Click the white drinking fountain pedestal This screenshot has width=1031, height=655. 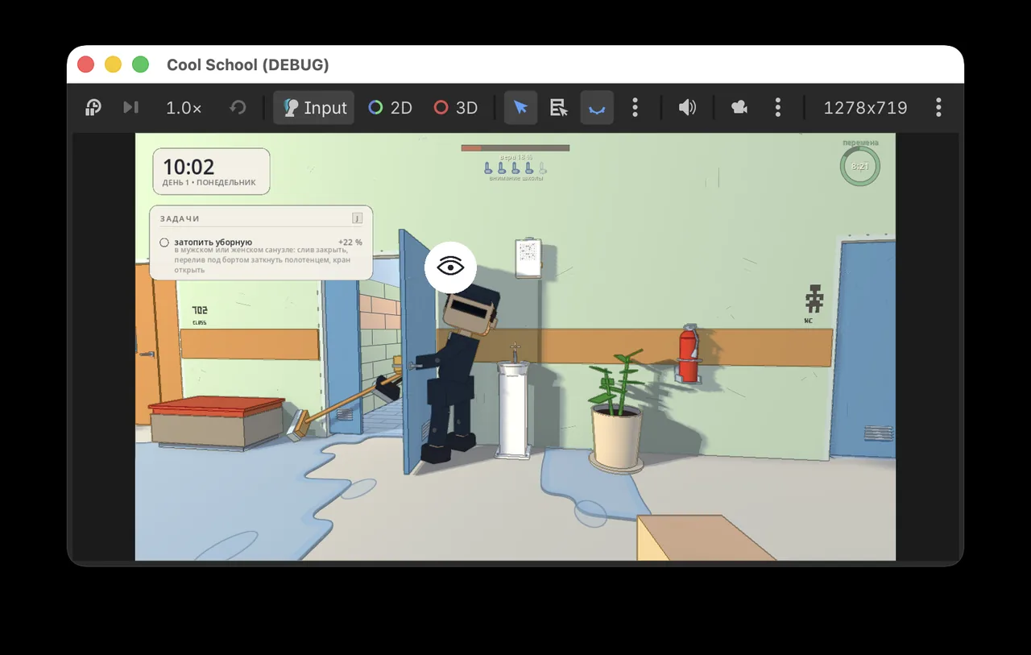513,409
